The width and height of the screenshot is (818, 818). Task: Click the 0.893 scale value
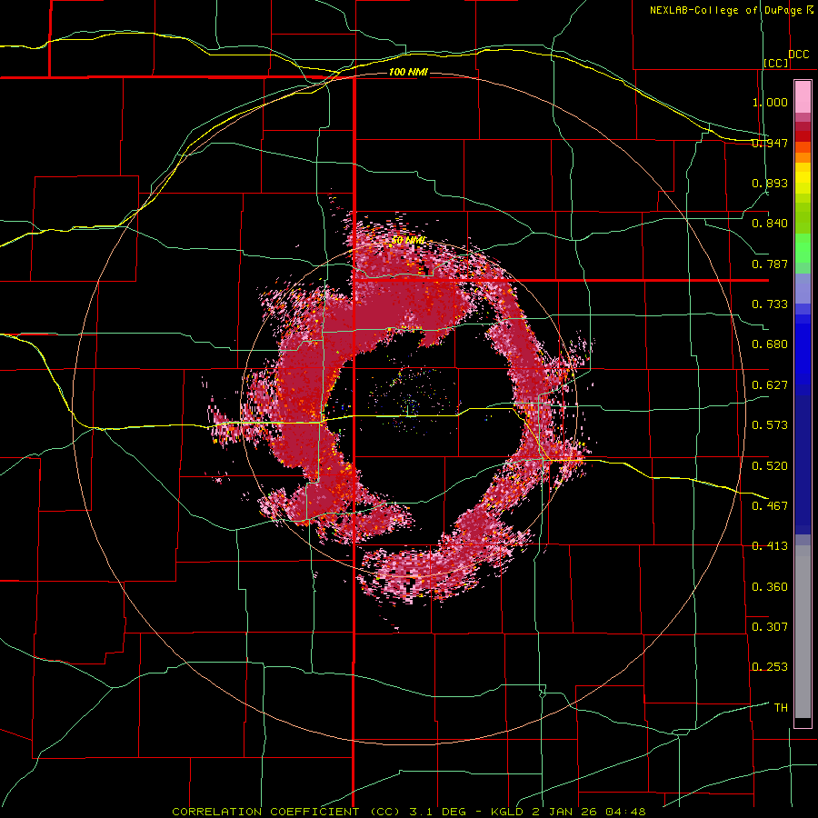pos(770,183)
